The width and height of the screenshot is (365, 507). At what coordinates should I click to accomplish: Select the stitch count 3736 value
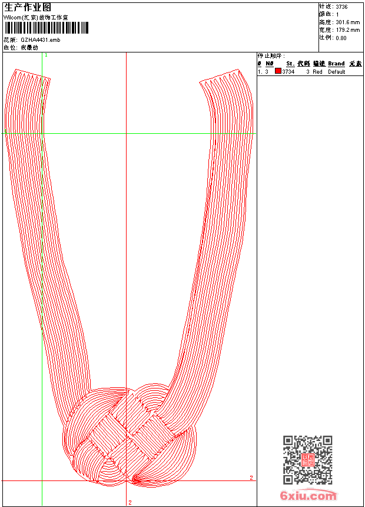tap(341, 6)
